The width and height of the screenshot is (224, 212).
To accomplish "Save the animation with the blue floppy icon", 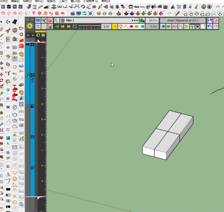I will (x=209, y=21).
